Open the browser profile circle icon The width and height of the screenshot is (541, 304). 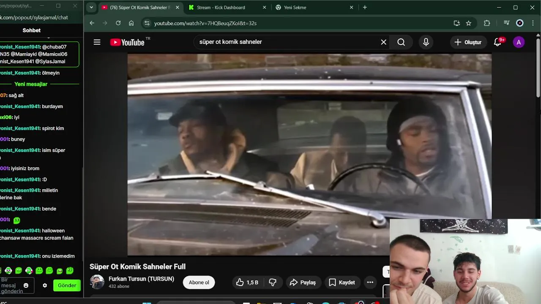point(520,23)
